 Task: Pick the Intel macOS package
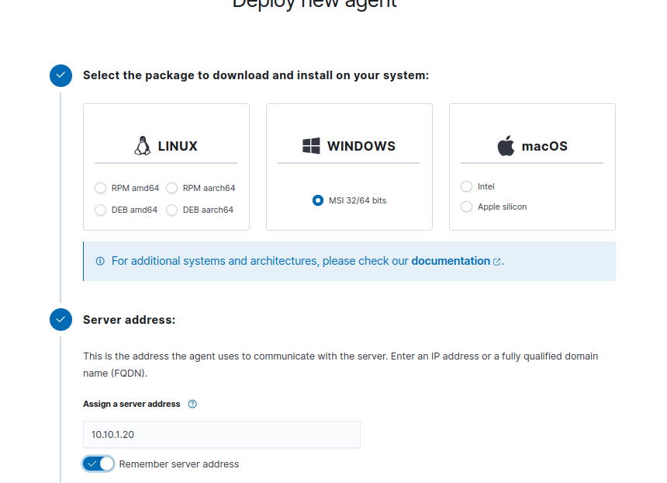466,186
